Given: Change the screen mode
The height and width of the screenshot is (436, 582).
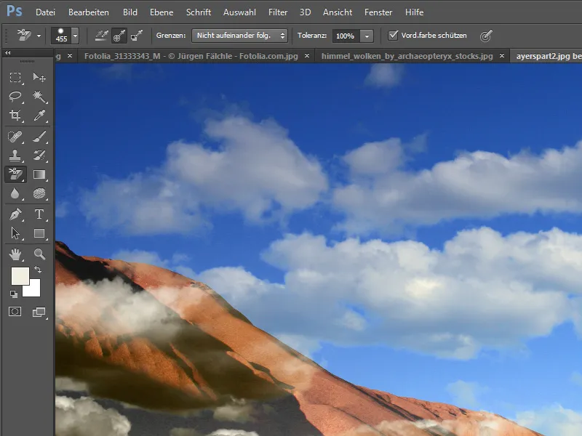Looking at the screenshot, I should tap(39, 312).
